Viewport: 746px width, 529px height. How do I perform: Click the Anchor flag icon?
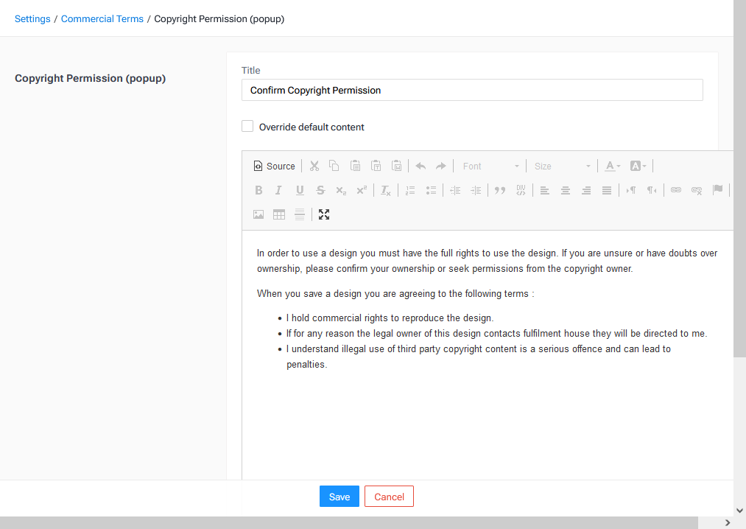(717, 191)
